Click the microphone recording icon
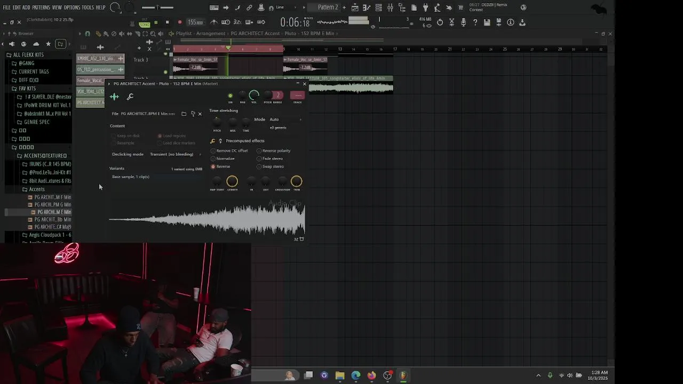683x384 pixels. click(463, 22)
